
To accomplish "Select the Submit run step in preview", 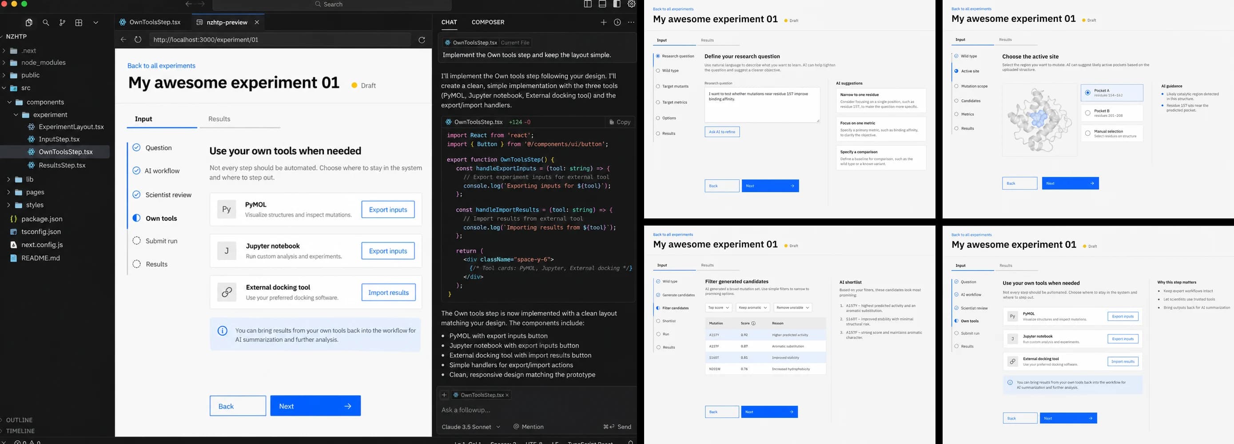I will click(155, 241).
